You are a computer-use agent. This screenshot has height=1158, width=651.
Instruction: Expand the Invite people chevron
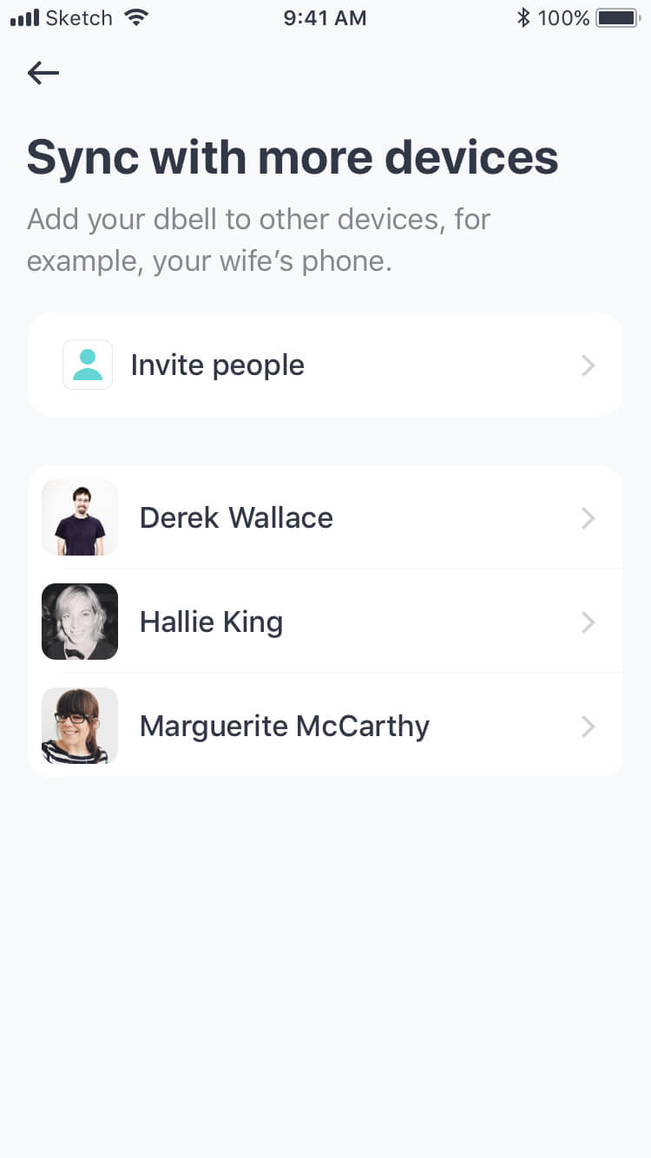(589, 365)
